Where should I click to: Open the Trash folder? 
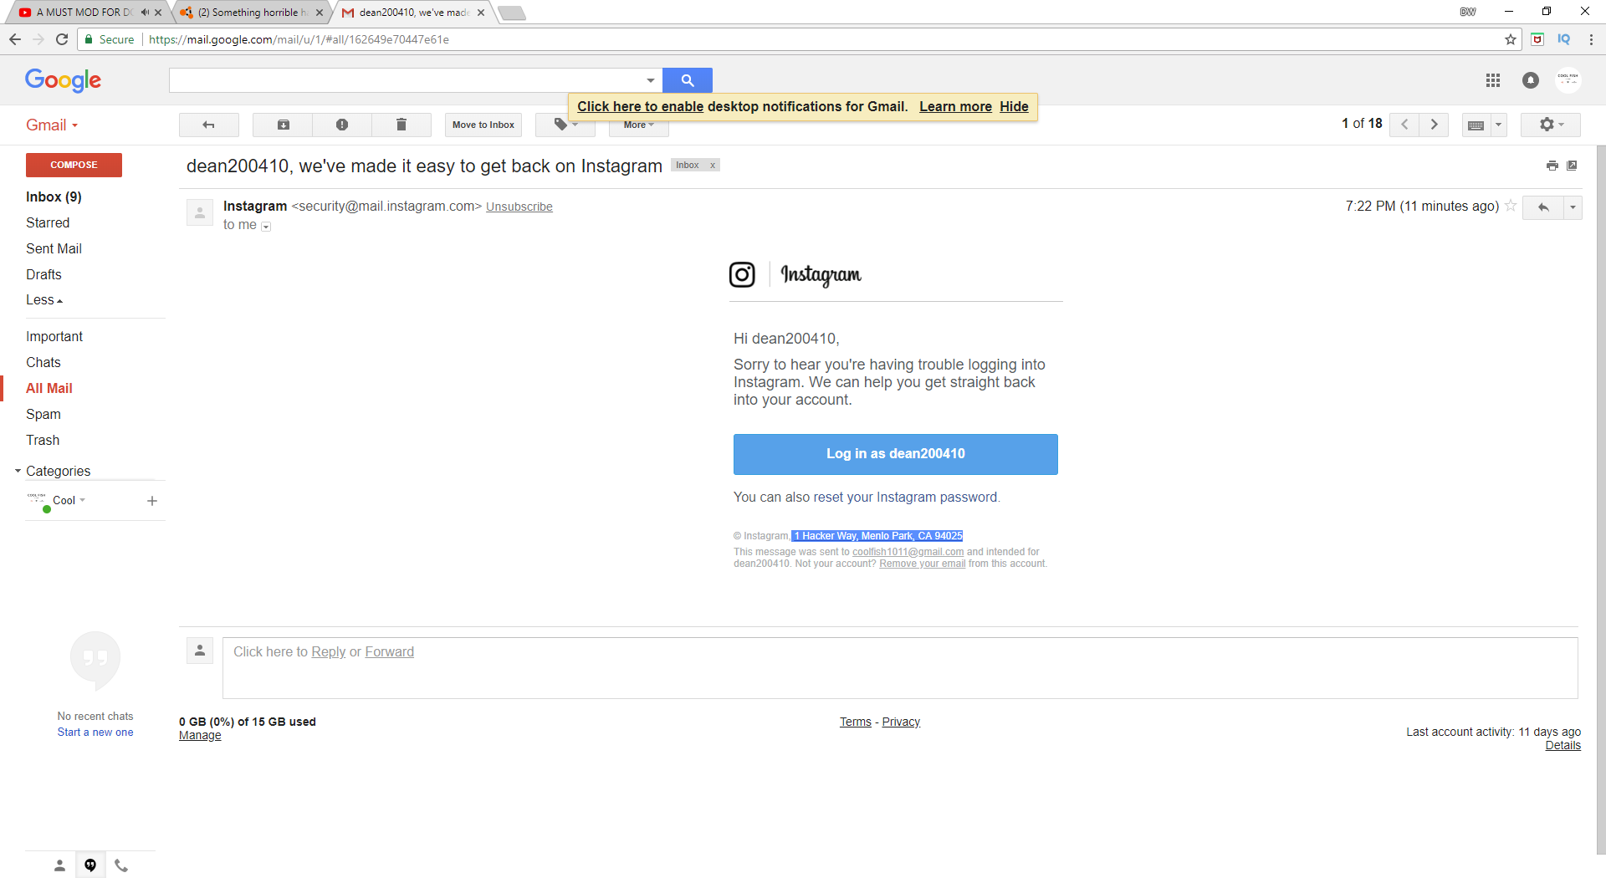pos(43,441)
